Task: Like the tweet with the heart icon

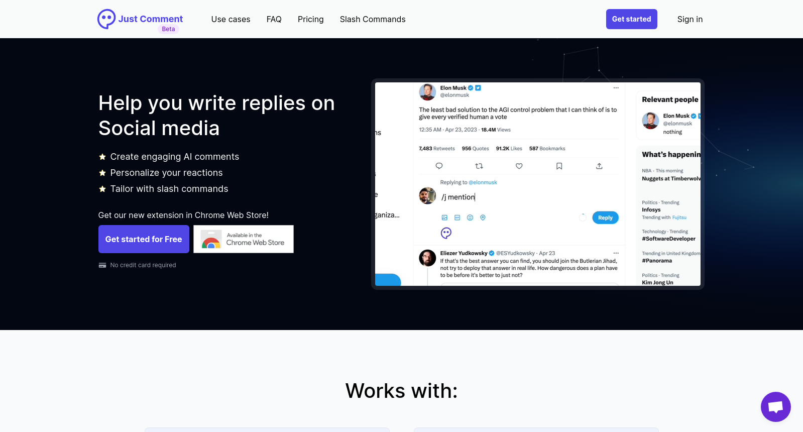Action: [519, 166]
